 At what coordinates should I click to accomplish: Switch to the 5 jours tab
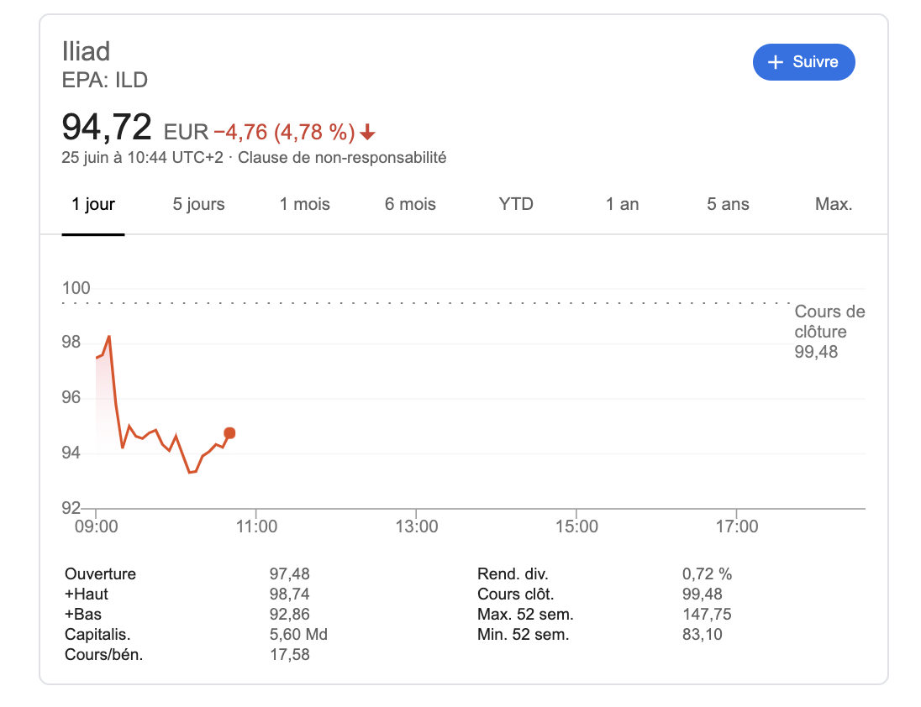198,204
